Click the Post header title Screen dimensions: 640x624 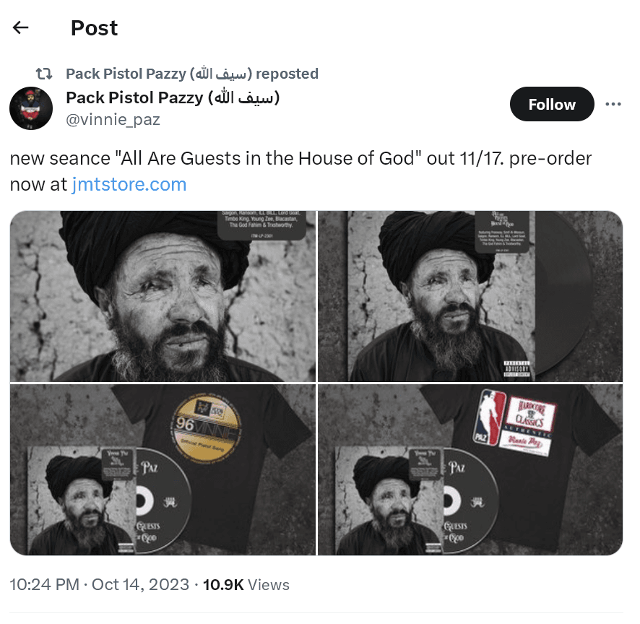coord(94,28)
